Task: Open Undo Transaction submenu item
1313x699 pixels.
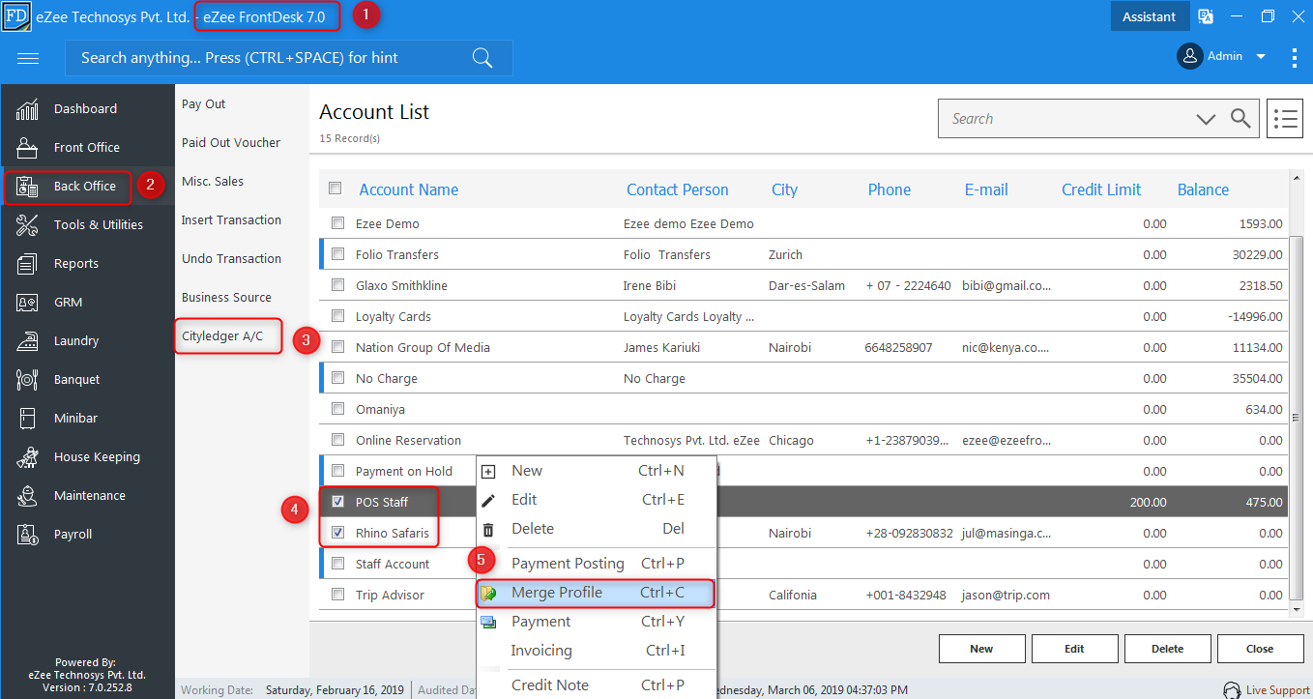Action: [231, 259]
